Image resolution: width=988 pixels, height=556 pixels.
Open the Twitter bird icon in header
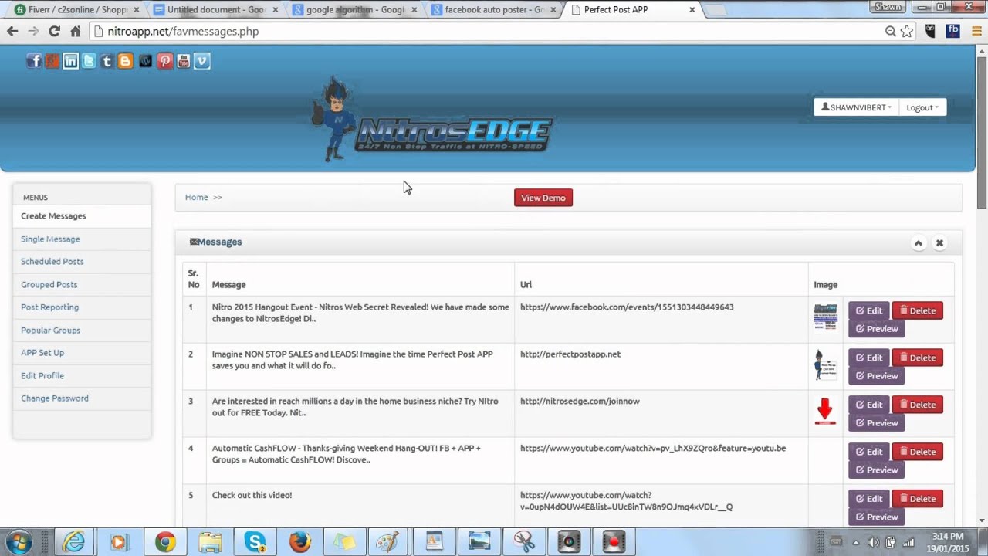click(x=89, y=61)
